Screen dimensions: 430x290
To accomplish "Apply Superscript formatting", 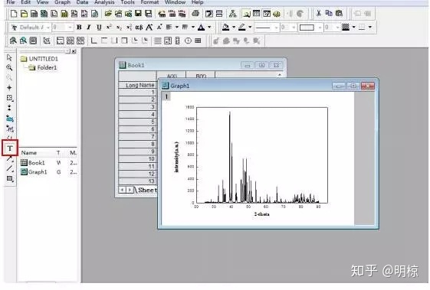I will pyautogui.click(x=109, y=27).
